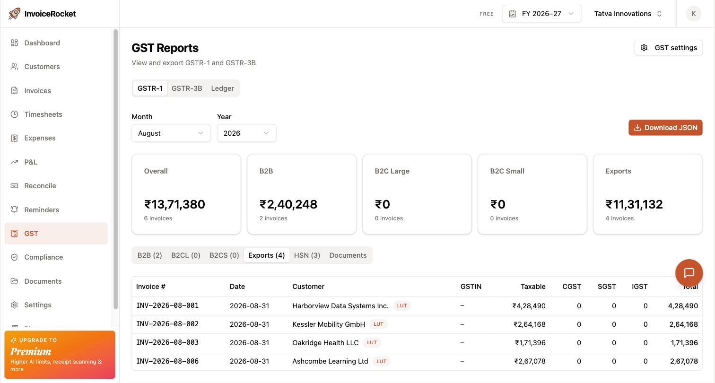Viewport: 715px width, 383px height.
Task: Click the Dashboard grid icon in sidebar
Action: [x=15, y=43]
